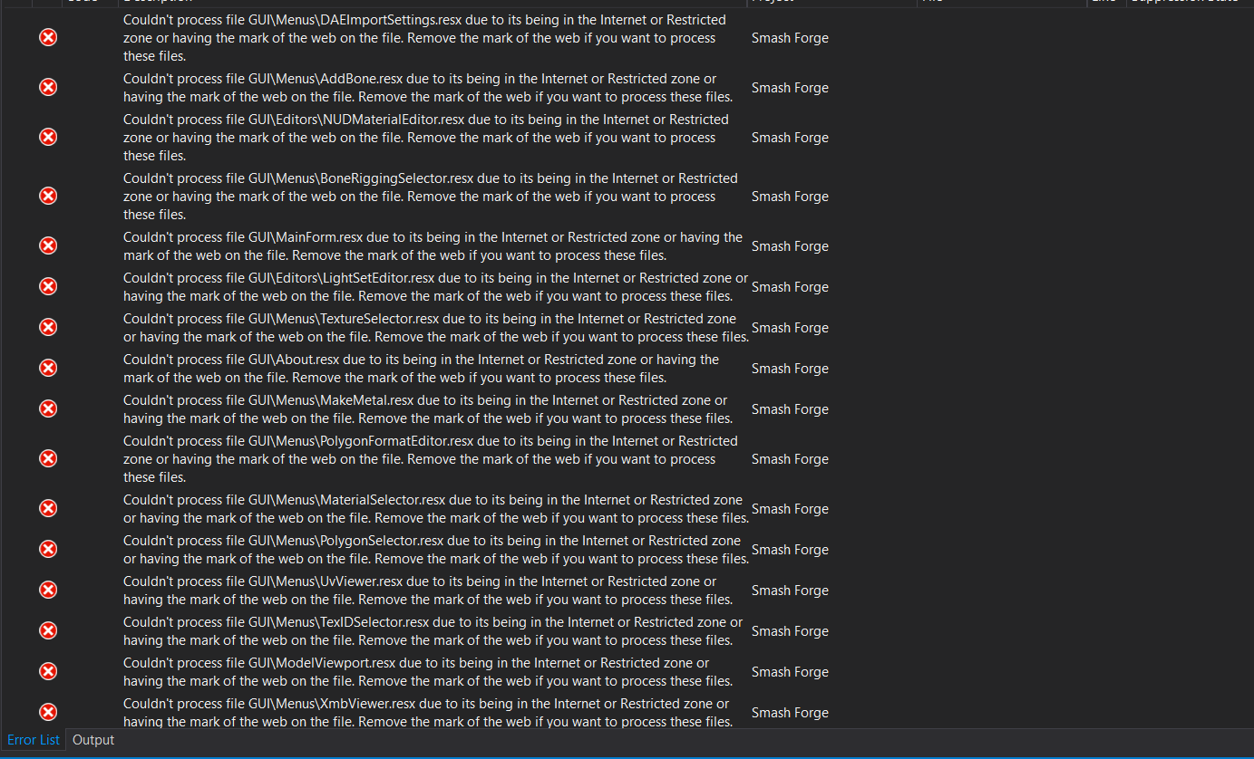This screenshot has width=1254, height=759.
Task: Switch to the Output tab
Action: (92, 740)
